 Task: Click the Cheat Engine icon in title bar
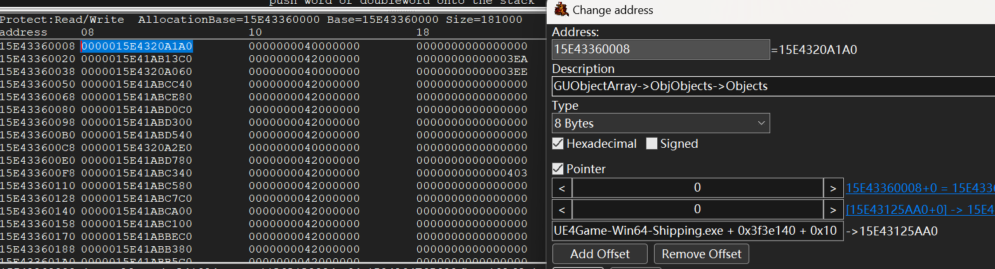coord(561,10)
